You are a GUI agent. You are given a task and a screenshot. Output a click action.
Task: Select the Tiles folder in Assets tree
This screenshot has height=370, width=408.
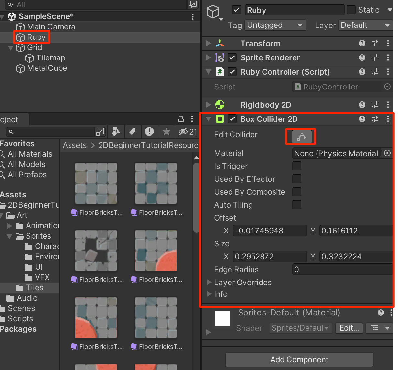[x=34, y=288]
